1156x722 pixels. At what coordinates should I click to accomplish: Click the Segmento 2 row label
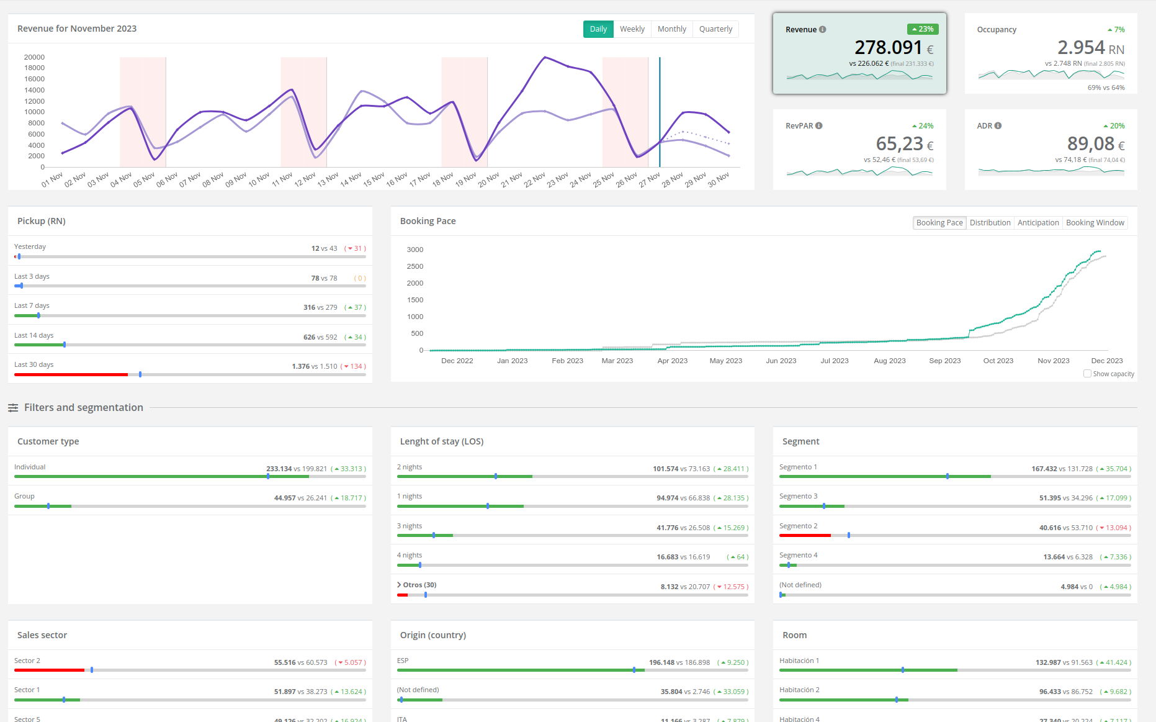click(798, 526)
